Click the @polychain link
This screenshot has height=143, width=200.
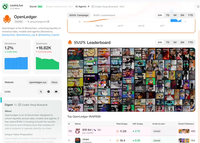pos(9,35)
